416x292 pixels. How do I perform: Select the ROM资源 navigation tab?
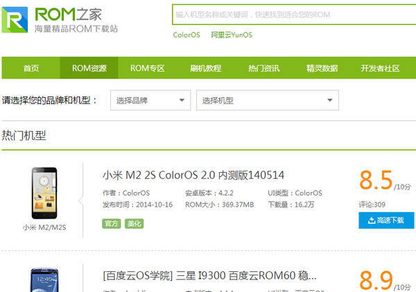coord(89,68)
